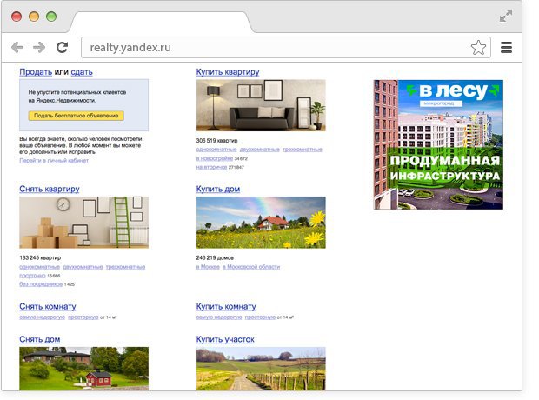Click the house-in-meadow Купить дом image
Viewport: 539px width, 400px height.
click(x=261, y=223)
